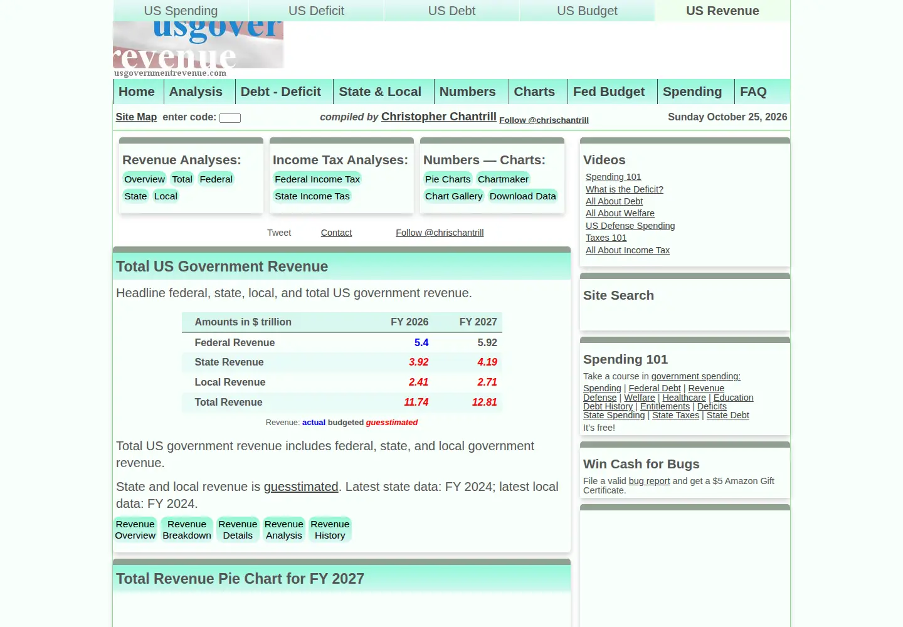Click the Tweet link

(279, 233)
